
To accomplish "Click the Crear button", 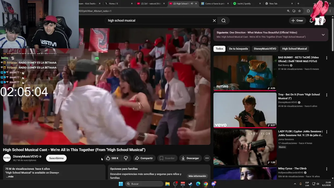I will tap(297, 21).
